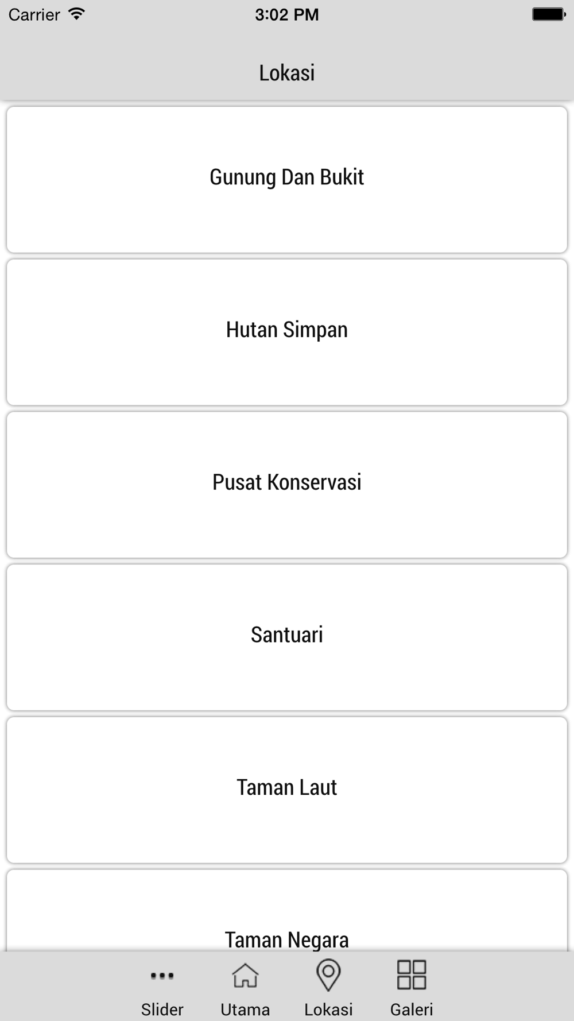
Task: Open the Utama home icon
Action: click(x=245, y=975)
